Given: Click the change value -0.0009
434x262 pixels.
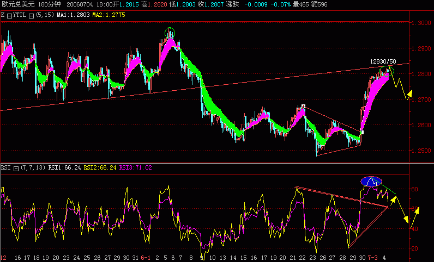Looking at the screenshot, I should (256, 4).
